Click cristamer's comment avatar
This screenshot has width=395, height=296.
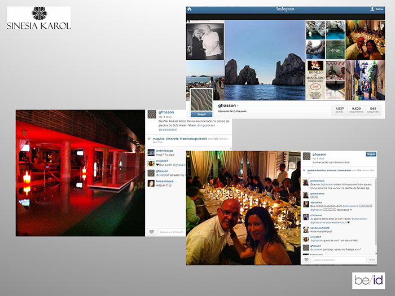[x=306, y=217]
